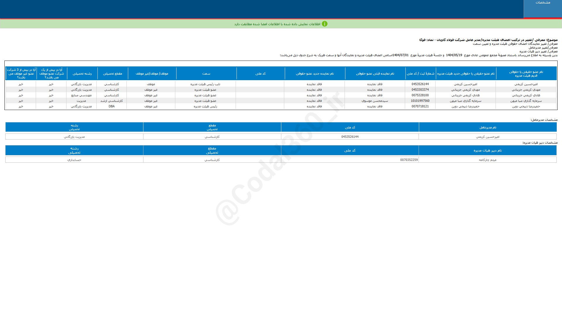Click 'مهندسی صنایع' field of study cell
562x316 pixels.
(x=81, y=95)
